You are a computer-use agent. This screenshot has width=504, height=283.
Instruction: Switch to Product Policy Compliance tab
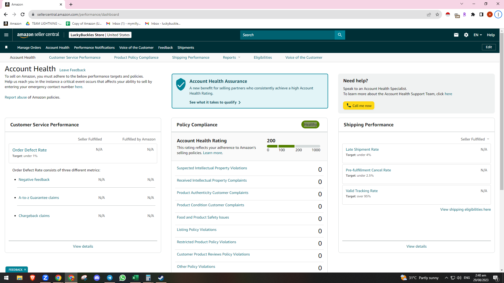(136, 57)
